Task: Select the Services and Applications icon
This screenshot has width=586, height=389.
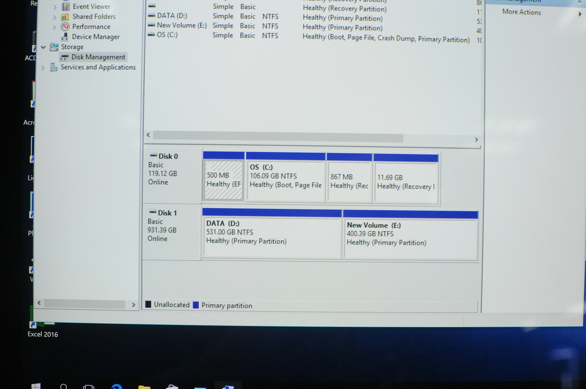Action: pyautogui.click(x=53, y=68)
